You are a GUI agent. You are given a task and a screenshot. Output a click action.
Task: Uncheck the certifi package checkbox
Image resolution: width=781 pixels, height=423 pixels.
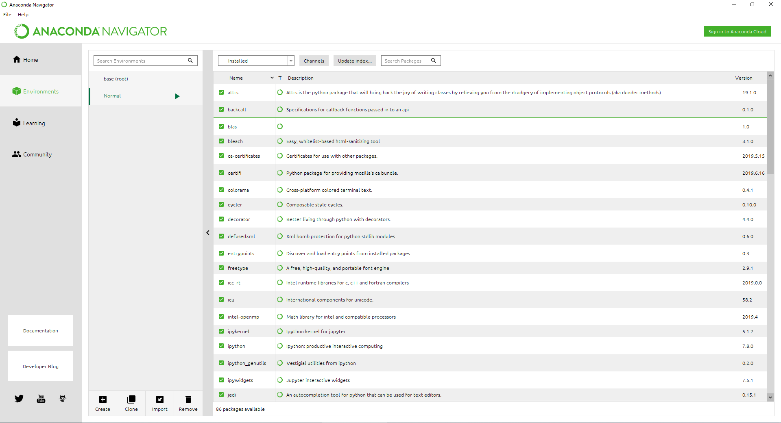pyautogui.click(x=221, y=173)
